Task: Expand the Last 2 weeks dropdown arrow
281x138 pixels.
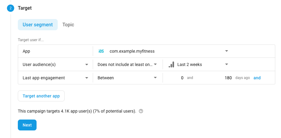Action: (227, 64)
